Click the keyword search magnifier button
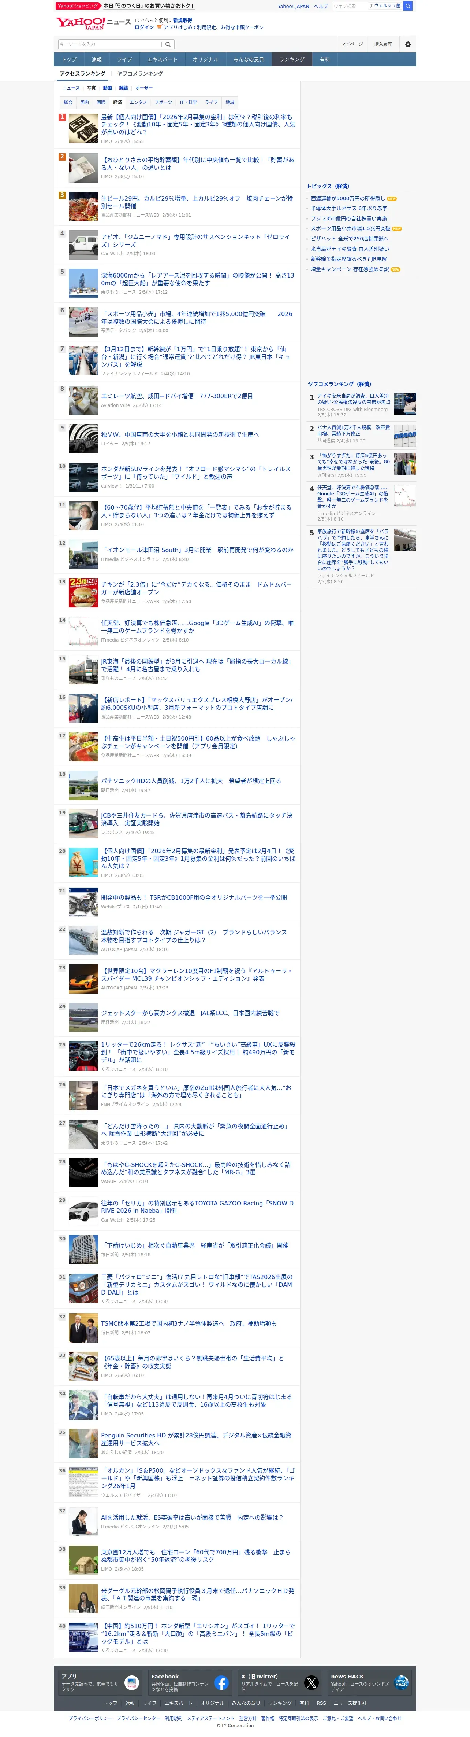 [168, 44]
